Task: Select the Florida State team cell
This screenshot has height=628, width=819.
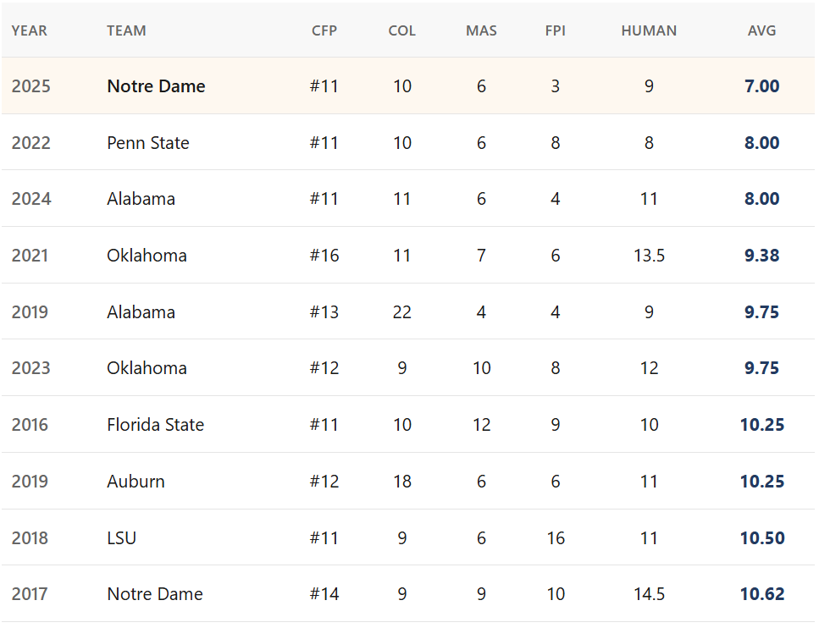Action: [155, 425]
